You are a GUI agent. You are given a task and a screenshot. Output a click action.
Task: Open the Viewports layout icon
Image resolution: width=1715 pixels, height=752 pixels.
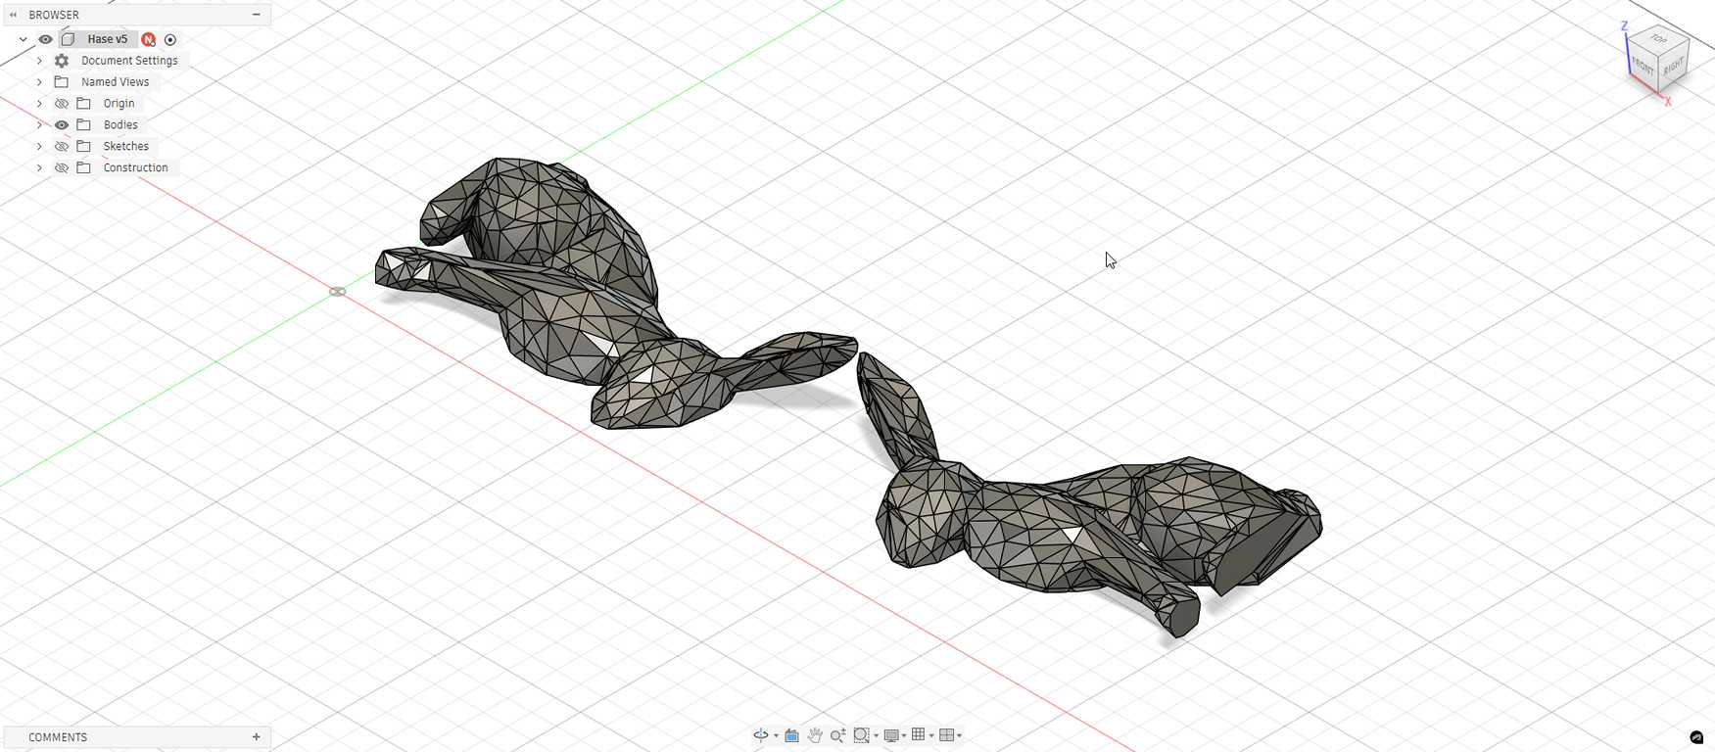(946, 735)
